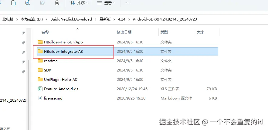Screen dimensions: 268x130
Task: Select the readme folder icon
Action: pos(40,61)
